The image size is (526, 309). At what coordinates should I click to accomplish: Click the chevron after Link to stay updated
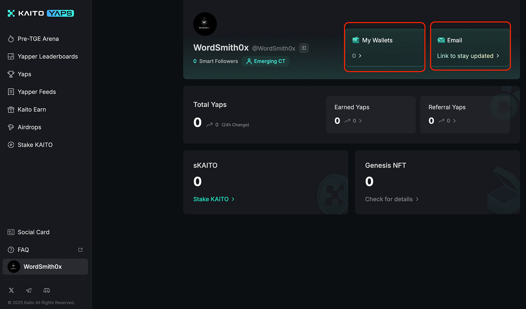[498, 56]
